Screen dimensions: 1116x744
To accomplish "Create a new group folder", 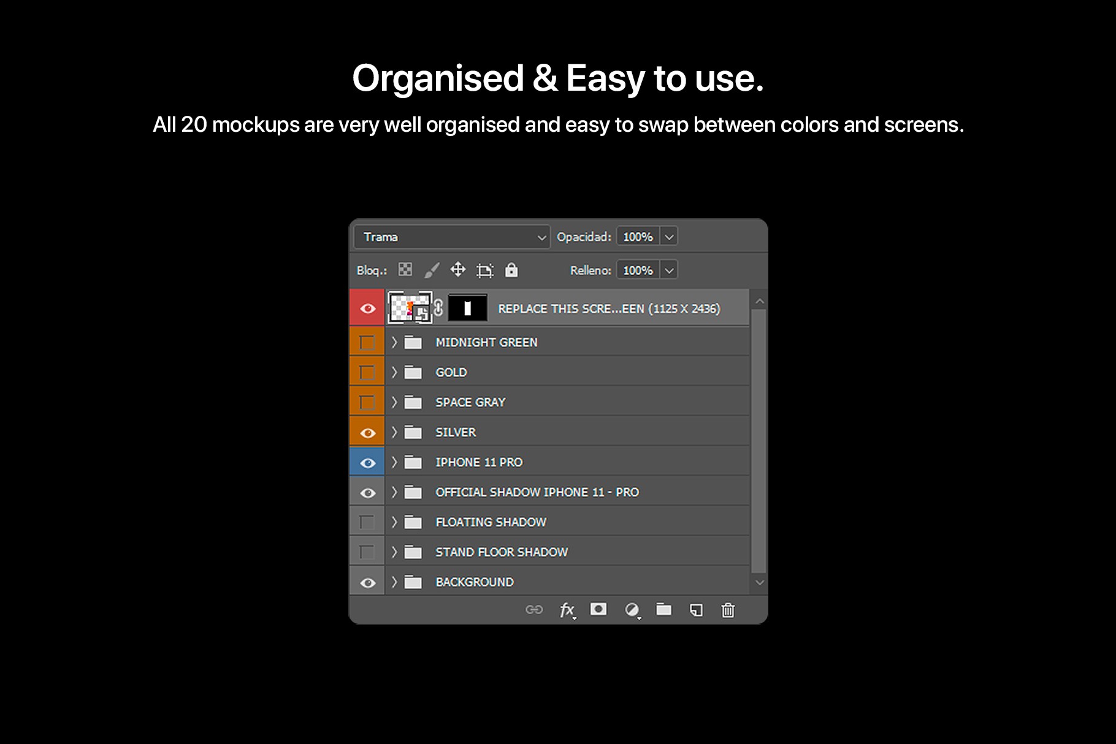I will click(663, 609).
